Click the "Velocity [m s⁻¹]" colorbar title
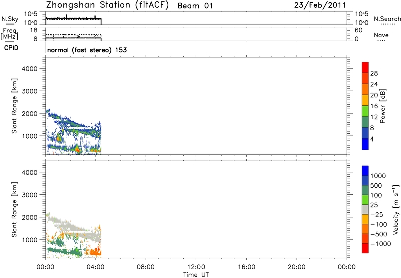The height and width of the screenshot is (278, 401). coord(396,209)
